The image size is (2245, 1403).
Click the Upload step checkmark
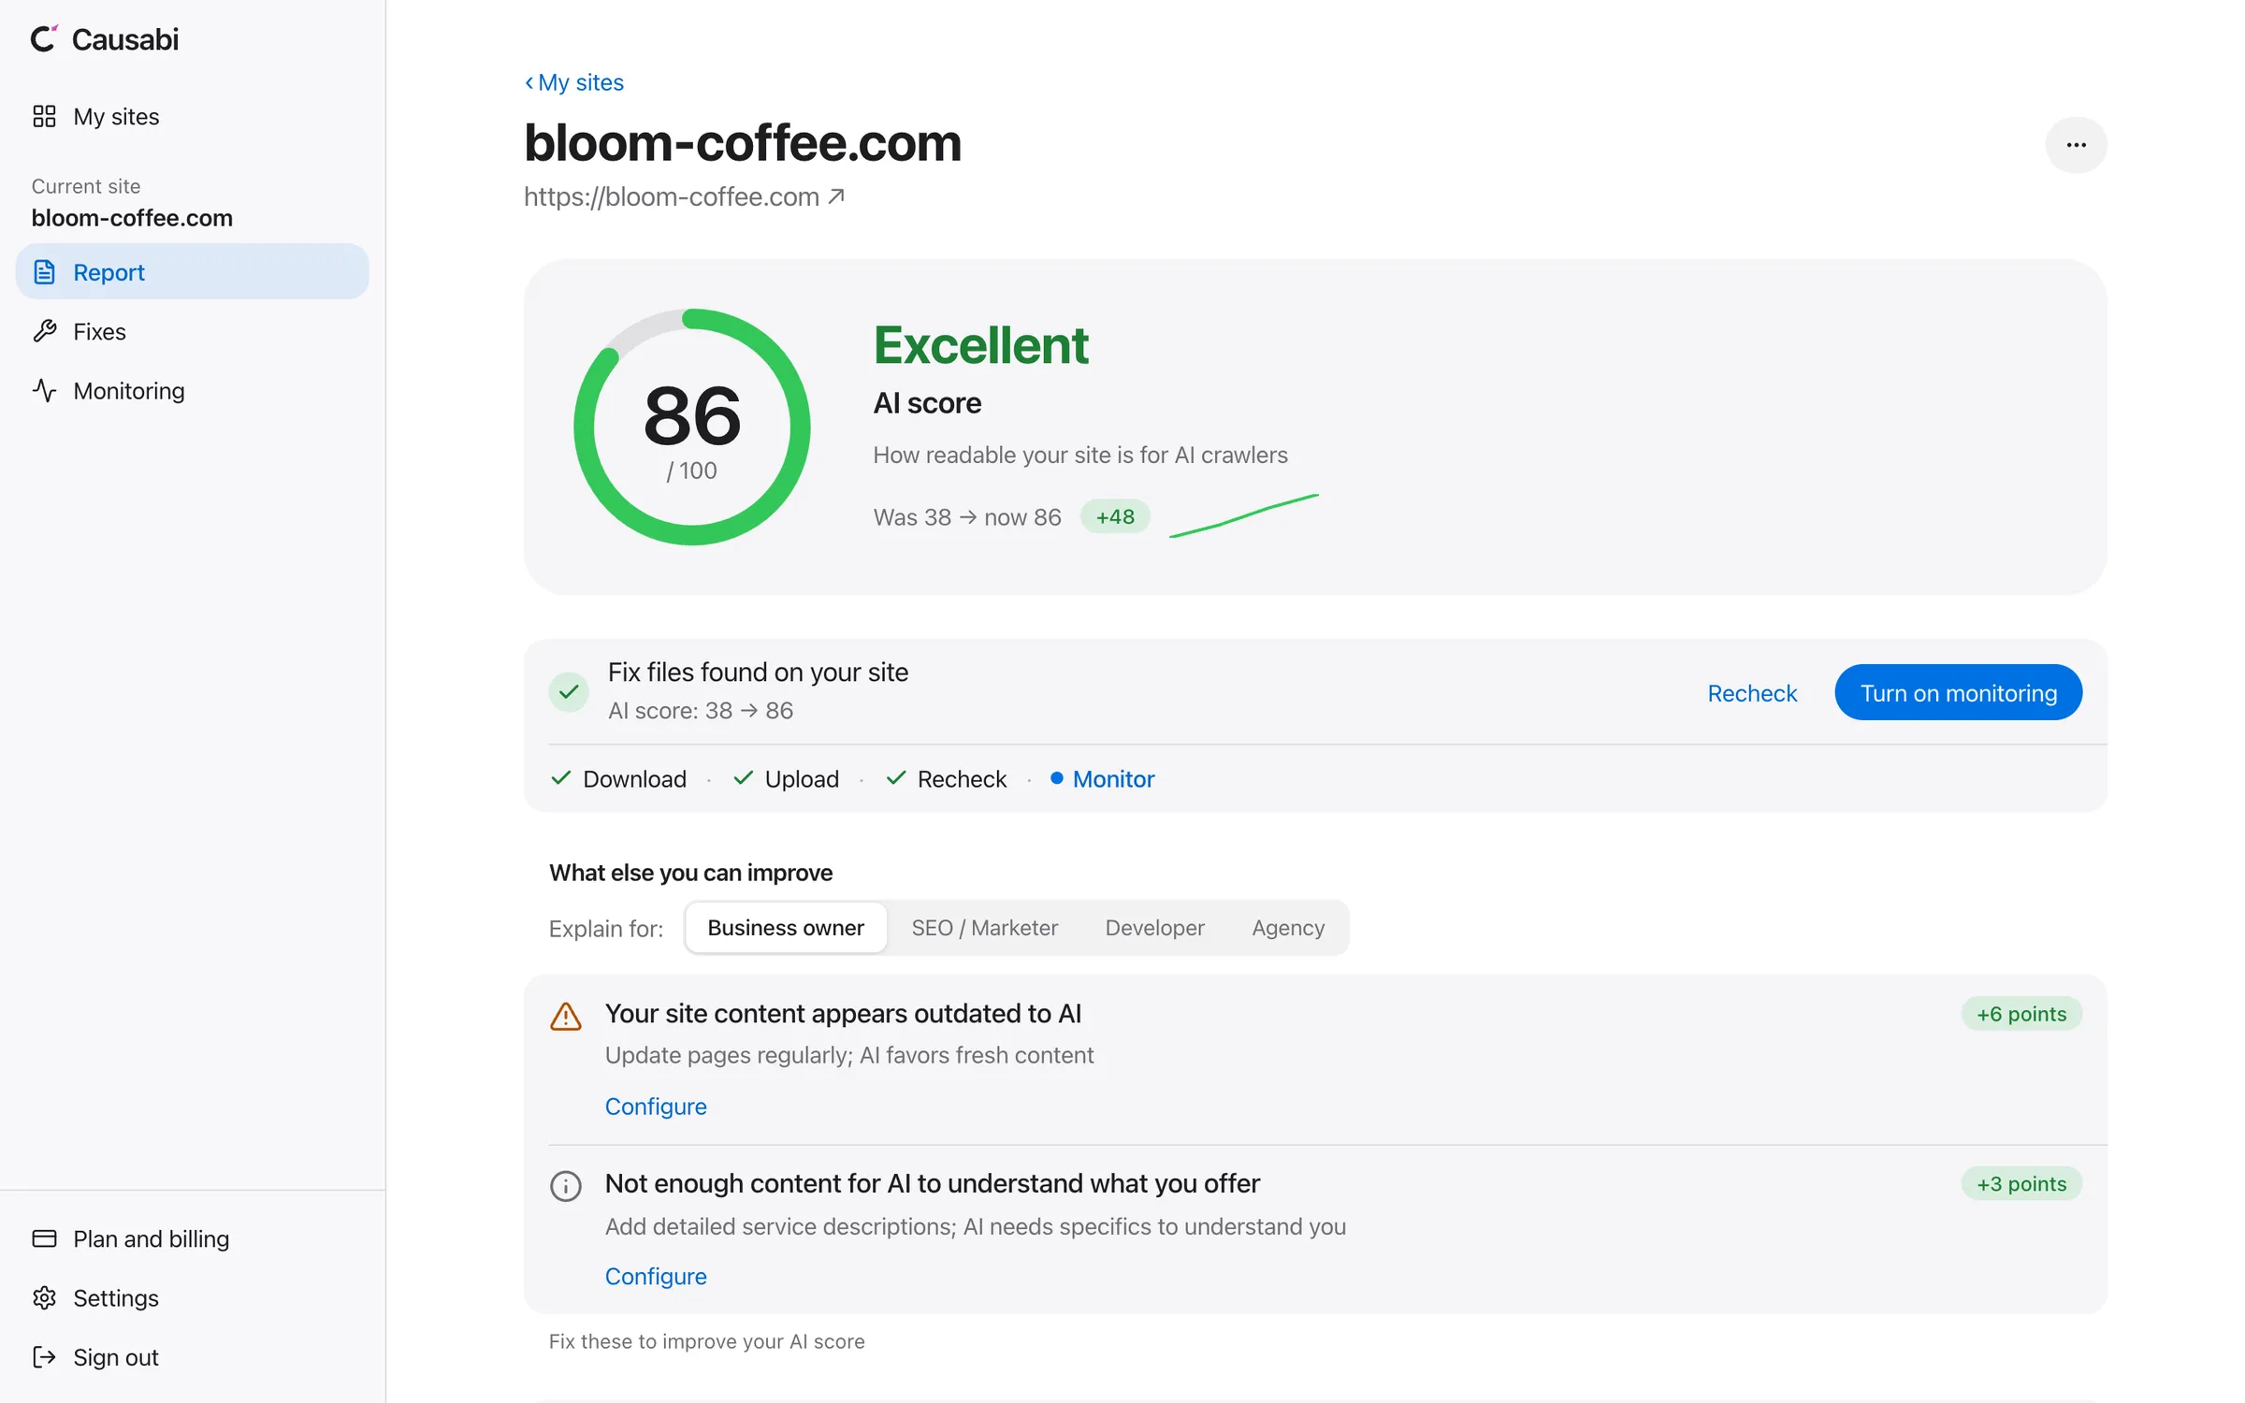pyautogui.click(x=744, y=778)
